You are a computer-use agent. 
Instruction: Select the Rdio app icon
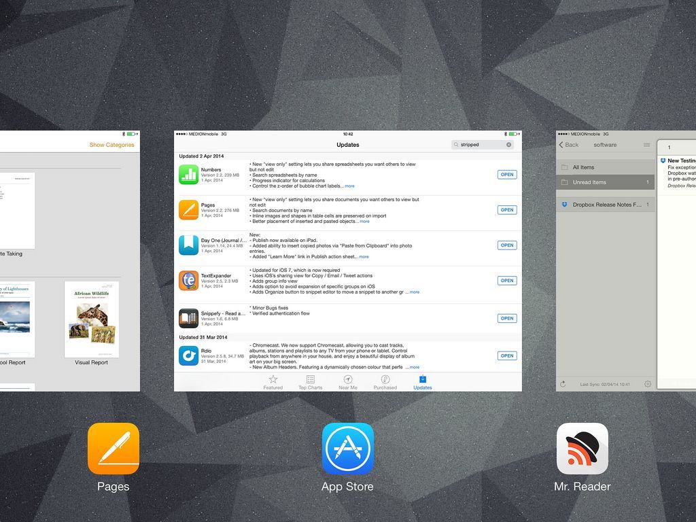[x=188, y=355]
